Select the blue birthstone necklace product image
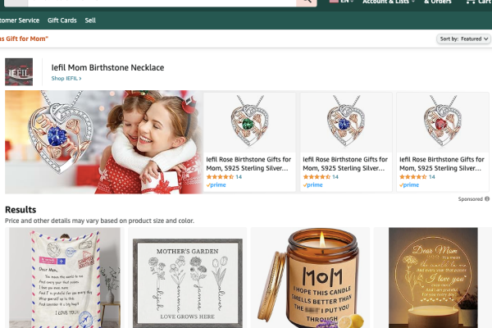Image resolution: width=492 pixels, height=328 pixels. tap(346, 122)
